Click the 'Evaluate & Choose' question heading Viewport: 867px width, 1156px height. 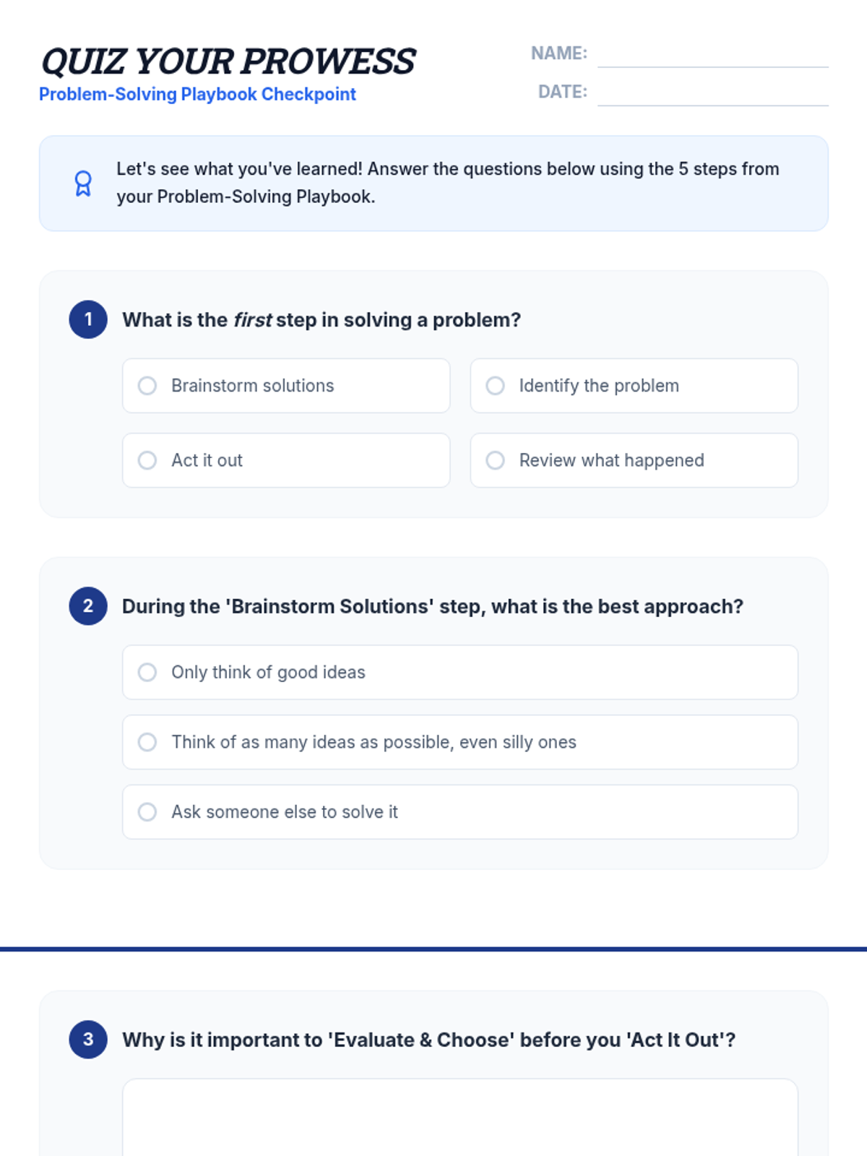click(x=429, y=1040)
